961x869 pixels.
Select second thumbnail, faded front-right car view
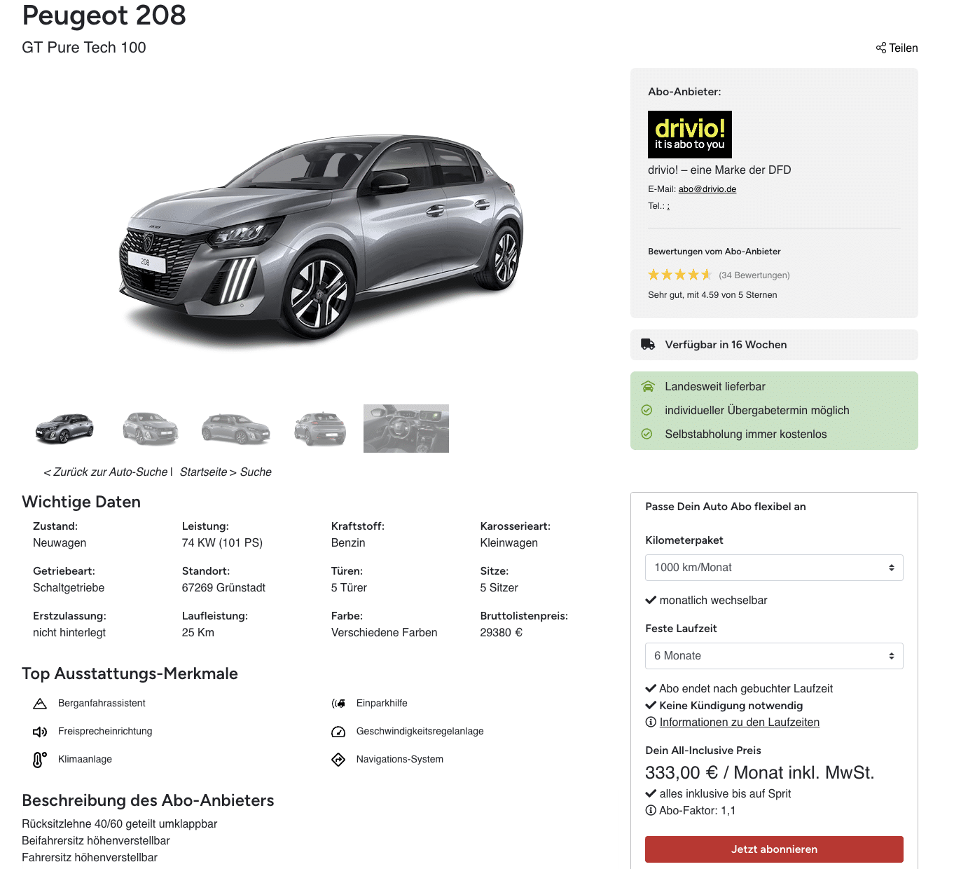pyautogui.click(x=150, y=428)
